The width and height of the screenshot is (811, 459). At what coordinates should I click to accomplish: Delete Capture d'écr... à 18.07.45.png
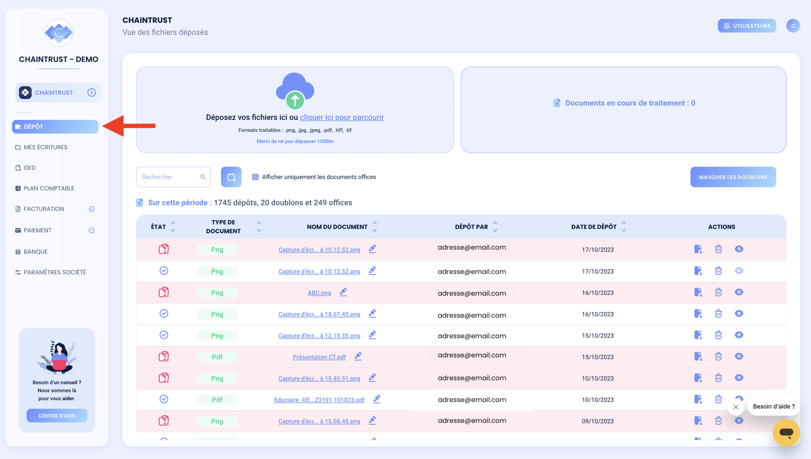click(x=718, y=313)
